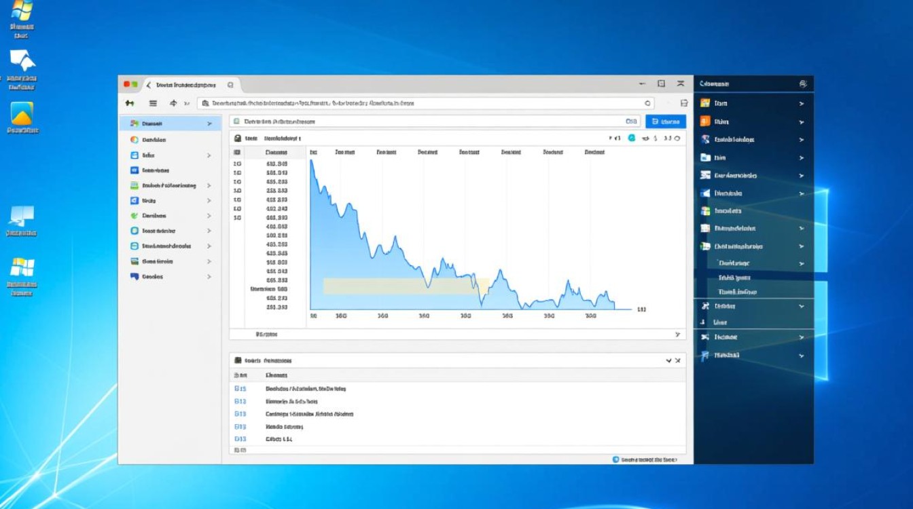
Task: Click the yellow icon atop the dark panel list
Action: (x=705, y=103)
